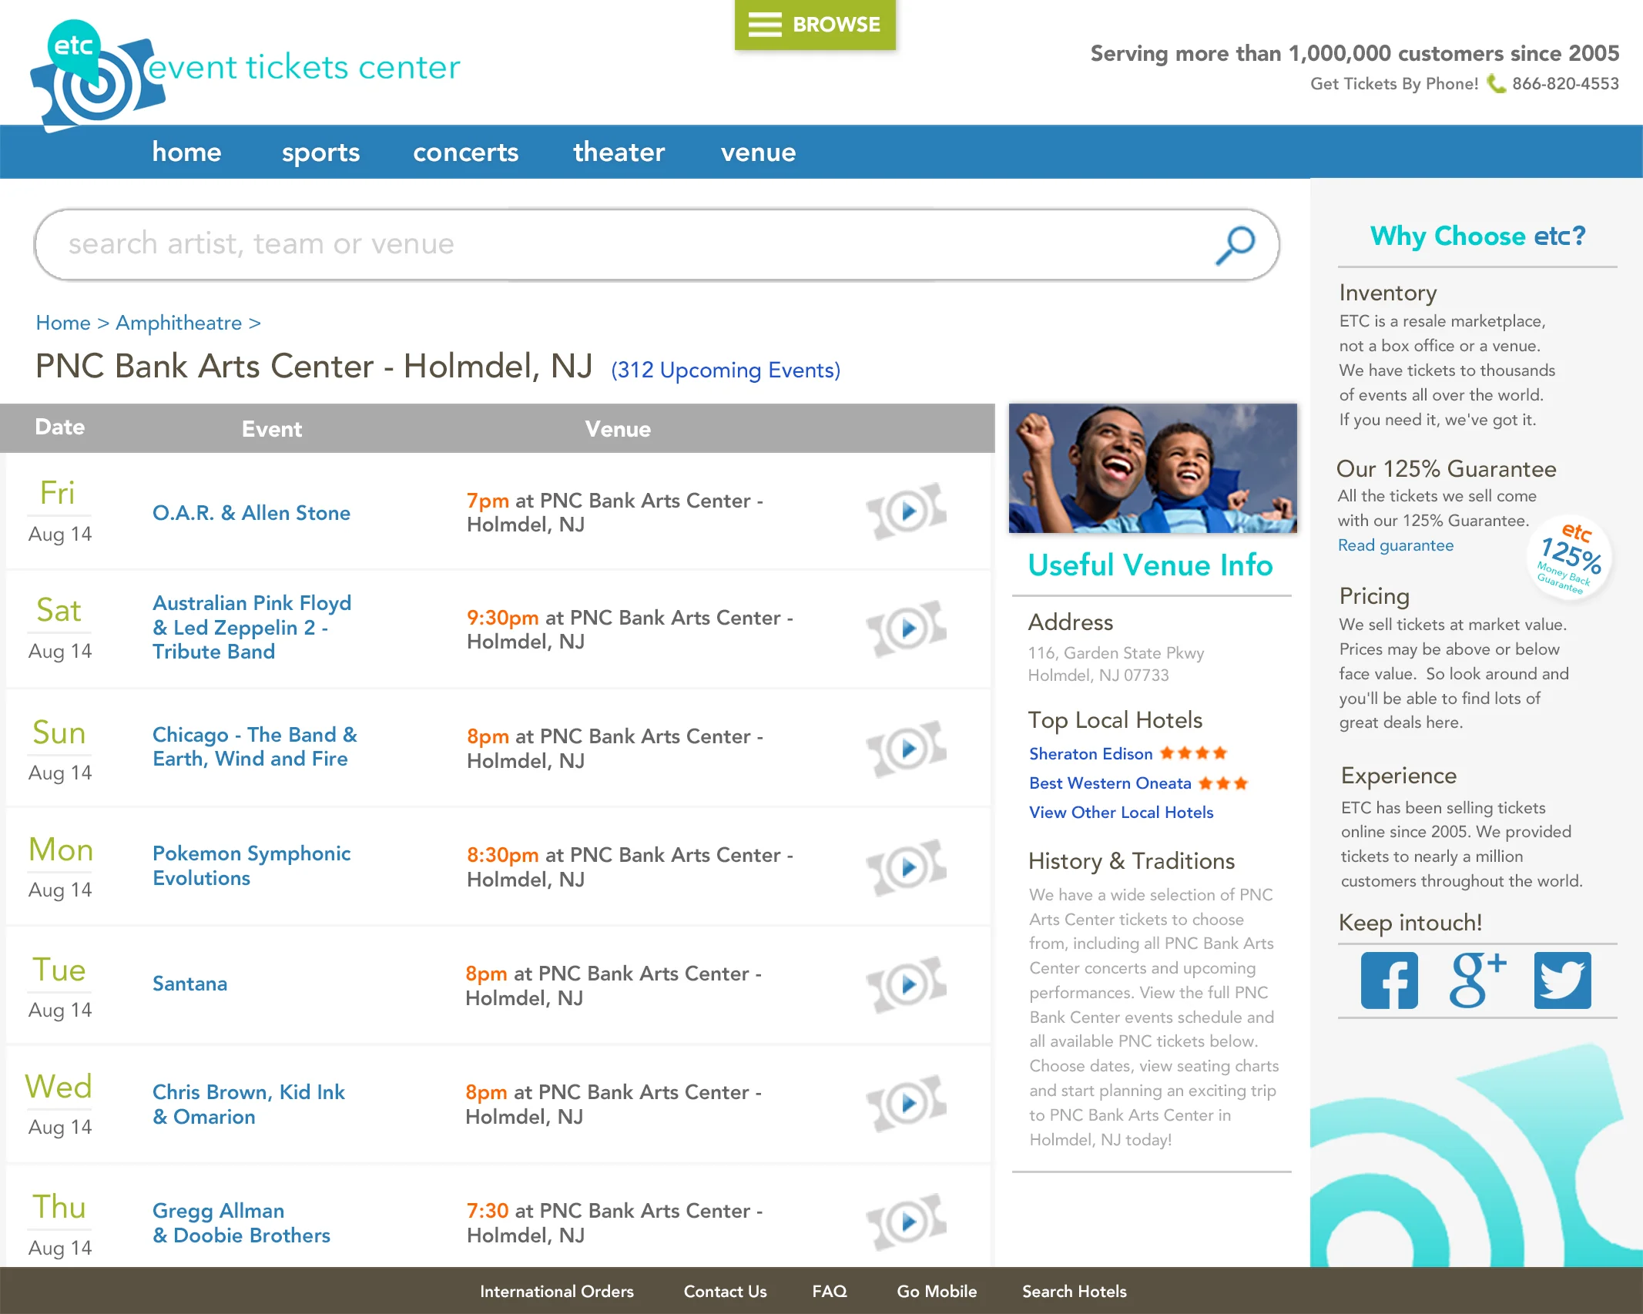Click the Sheraton Edison hotel link
1643x1314 pixels.
point(1091,754)
